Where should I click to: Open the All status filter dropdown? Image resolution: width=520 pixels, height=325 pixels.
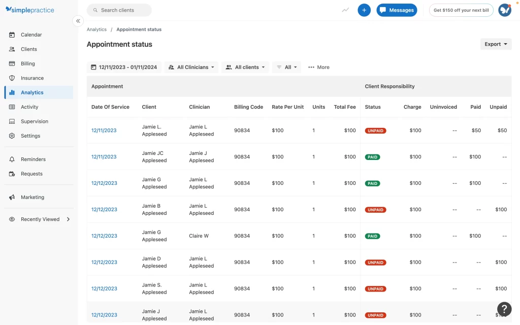(287, 67)
